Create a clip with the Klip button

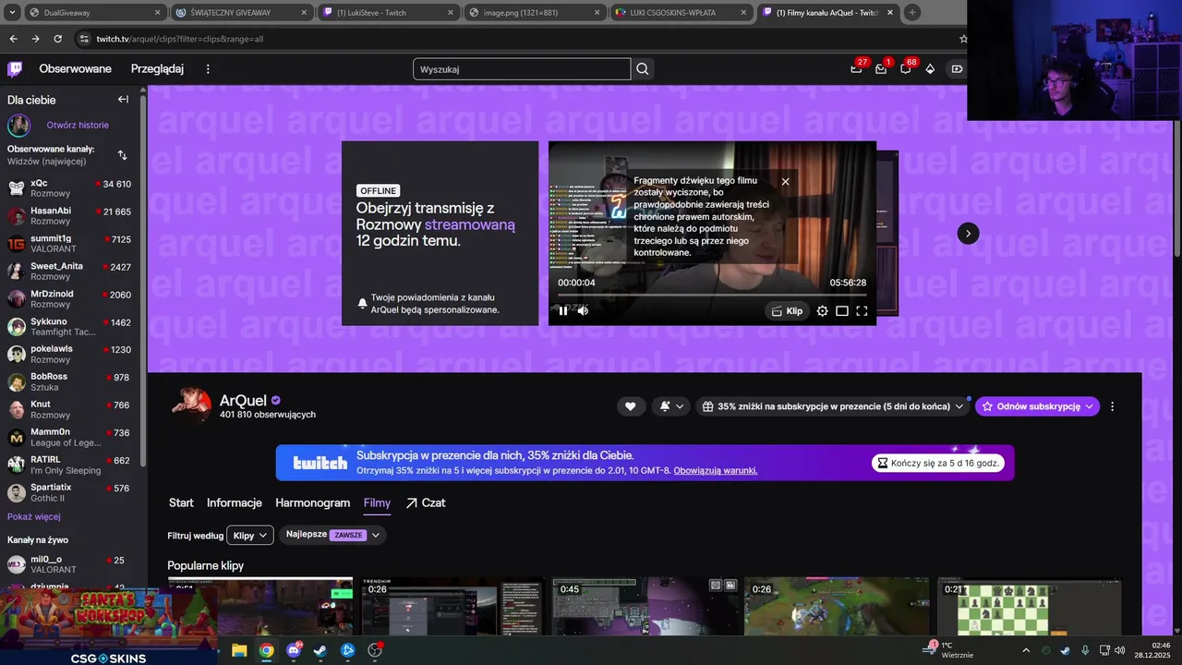787,311
